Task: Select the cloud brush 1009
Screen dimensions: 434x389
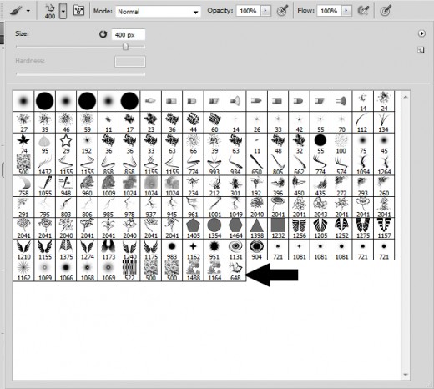Action: [108, 186]
